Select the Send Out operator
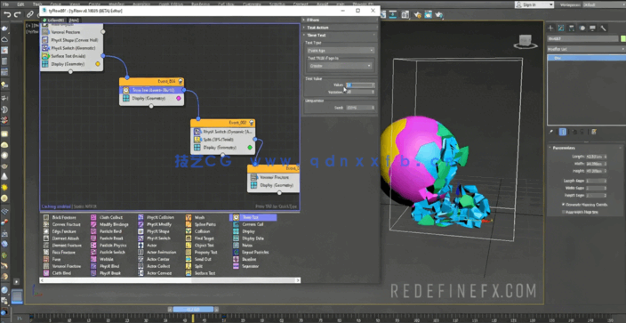This screenshot has height=323, width=626. tap(198, 259)
